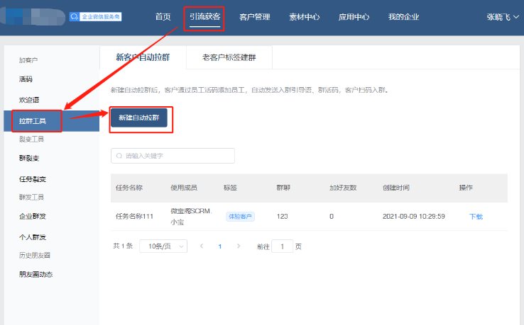
Task: Focus the keyword search input field
Action: [x=178, y=156]
